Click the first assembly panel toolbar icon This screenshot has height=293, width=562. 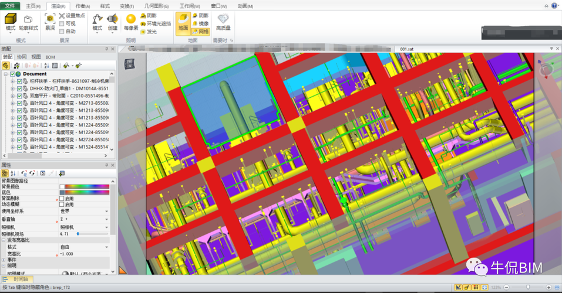(5, 66)
